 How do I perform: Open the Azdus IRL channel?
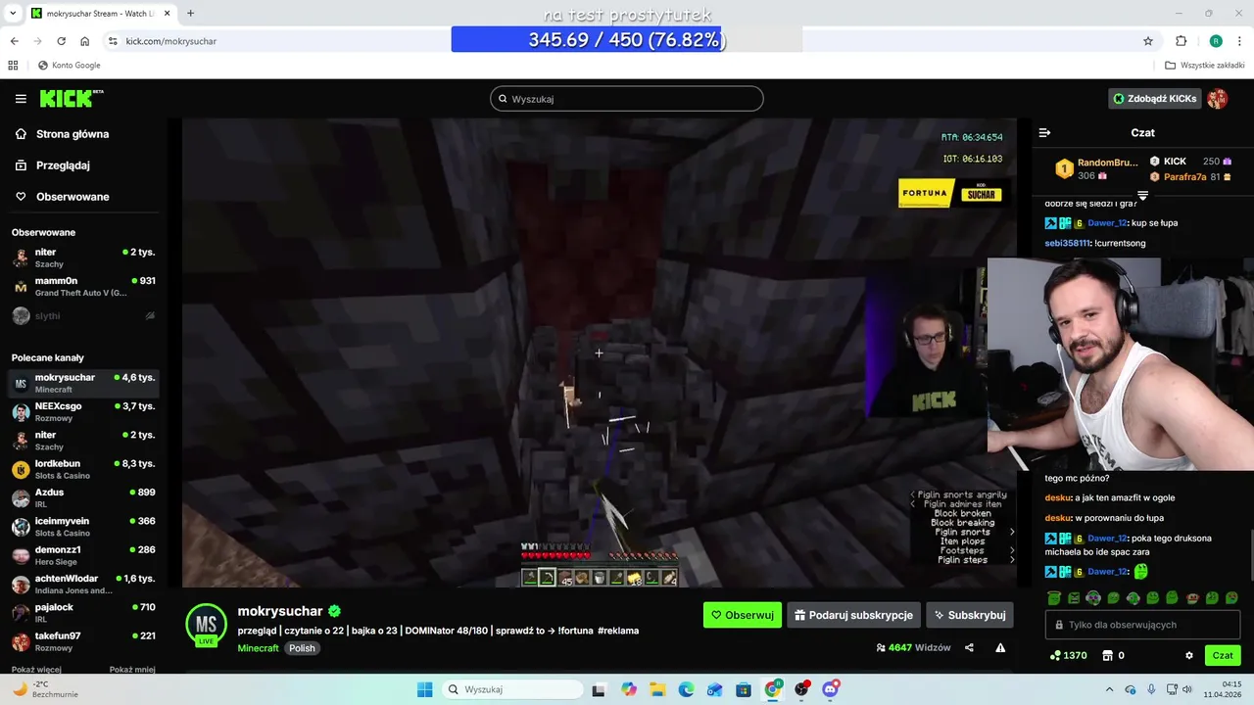tap(83, 497)
